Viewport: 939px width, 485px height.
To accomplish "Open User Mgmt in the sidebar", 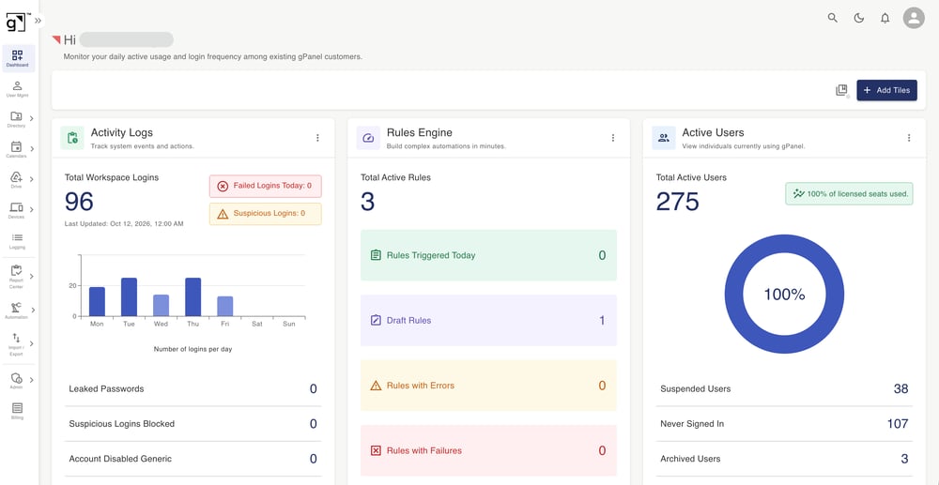I will pyautogui.click(x=17, y=89).
